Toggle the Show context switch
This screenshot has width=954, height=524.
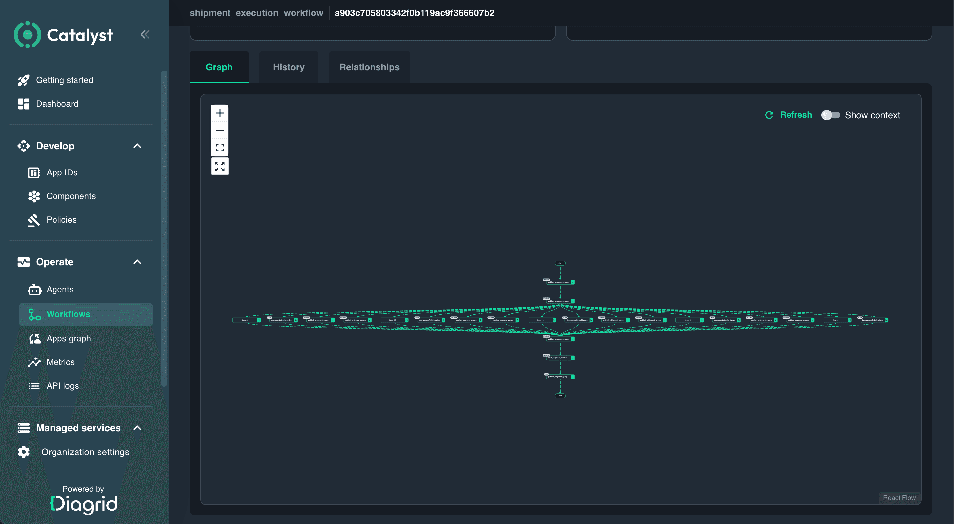(830, 115)
